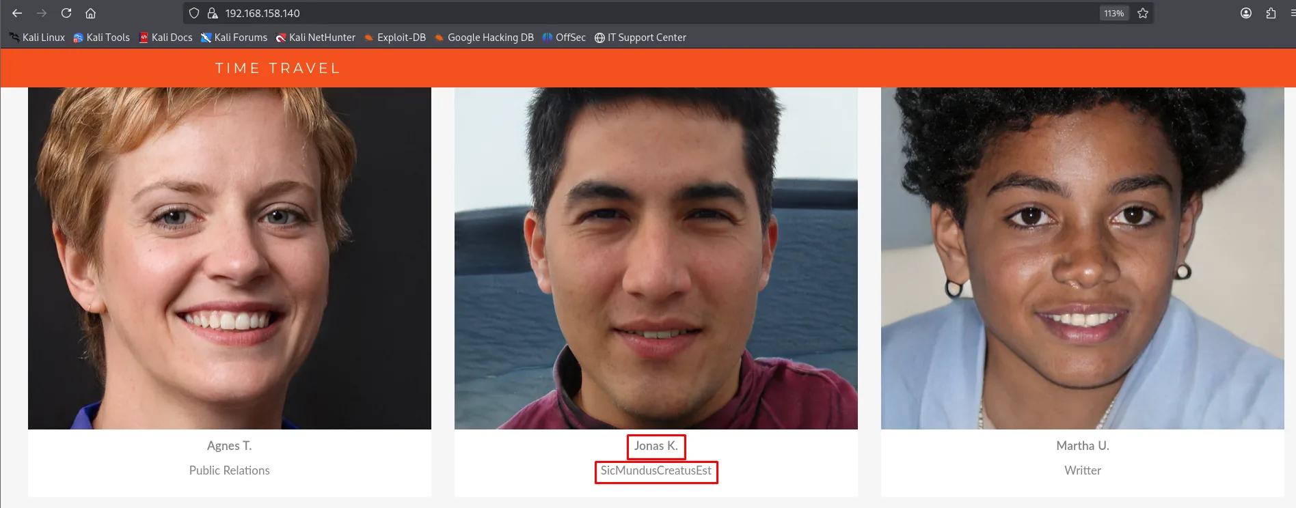Open the Firefox account icon
1296x508 pixels.
(1246, 13)
